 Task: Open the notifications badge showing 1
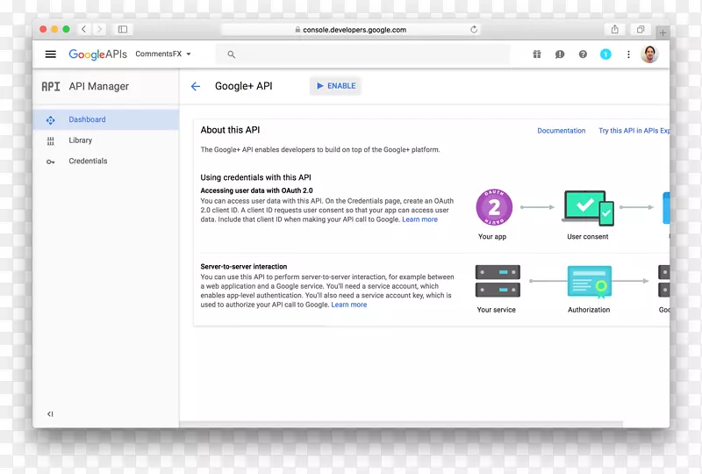click(x=605, y=54)
